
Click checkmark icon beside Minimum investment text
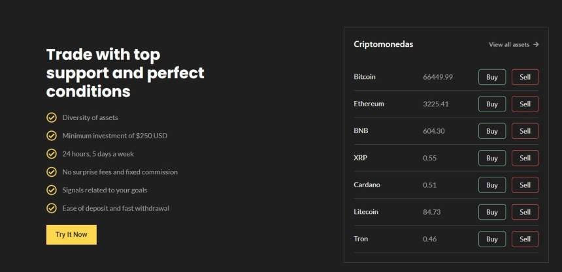pos(51,136)
